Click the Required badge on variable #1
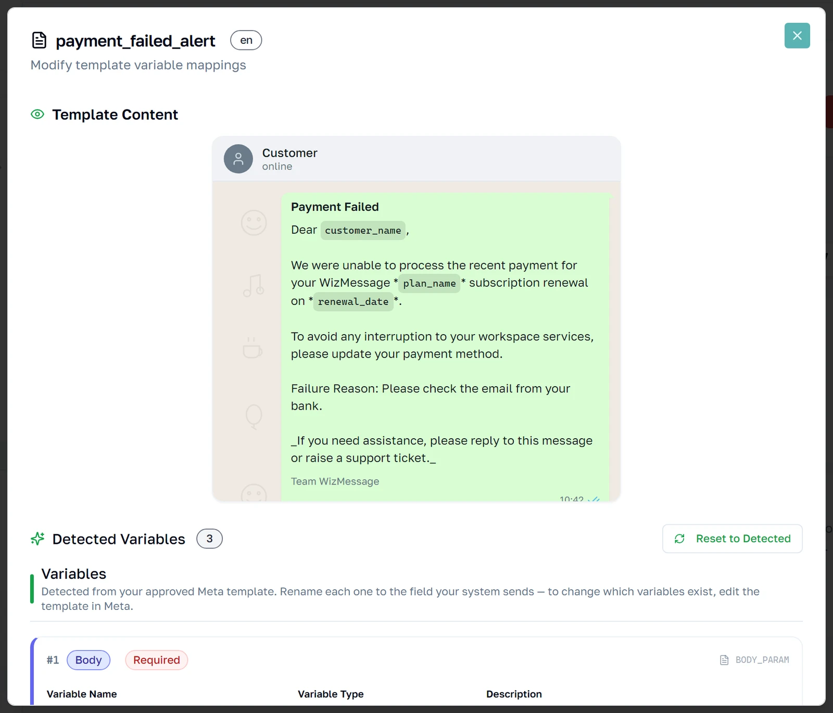 click(x=156, y=660)
